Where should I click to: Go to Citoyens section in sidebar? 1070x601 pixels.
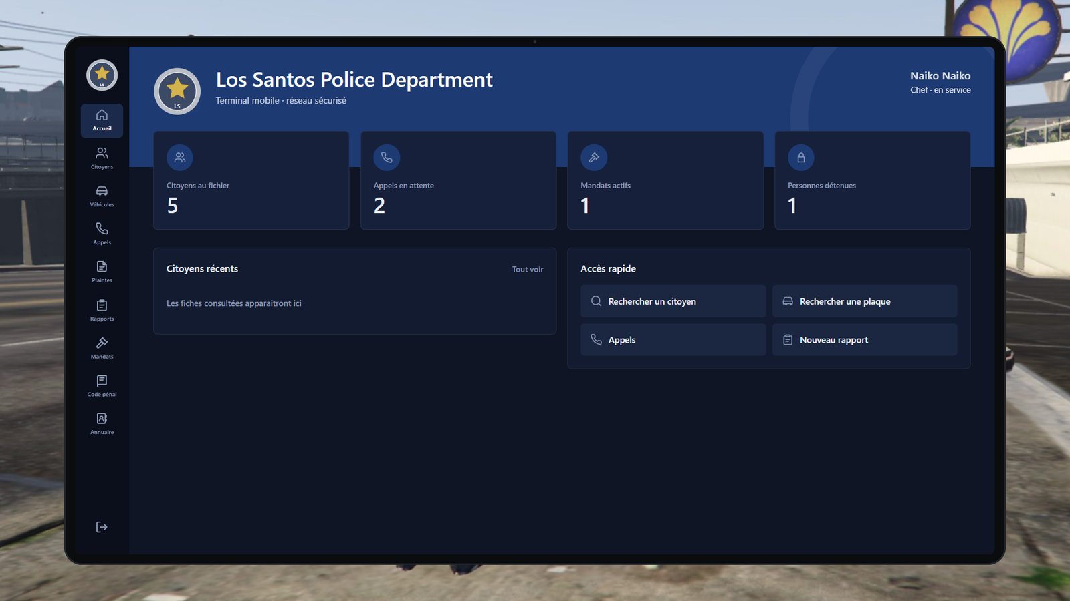point(102,158)
